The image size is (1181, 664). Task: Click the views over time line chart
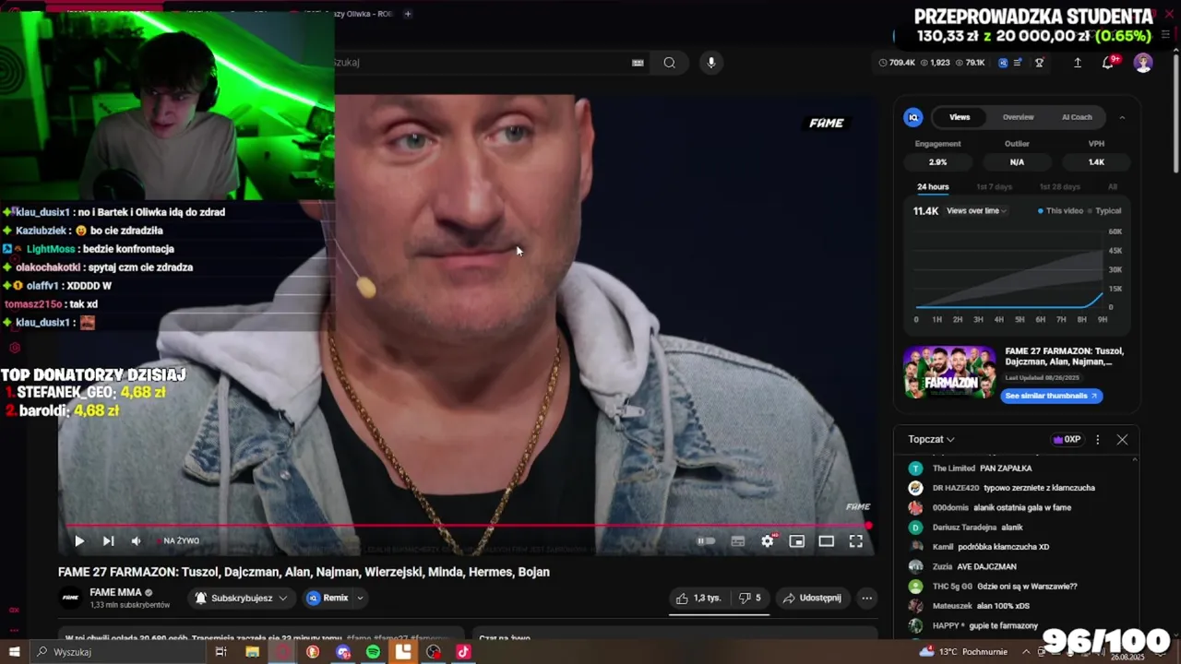tap(1009, 269)
